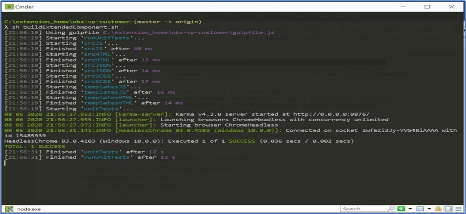This screenshot has width=466, height=214.
Task: Click the path C:\extension_home\obx-vp-customer prompt line
Action: point(67,22)
